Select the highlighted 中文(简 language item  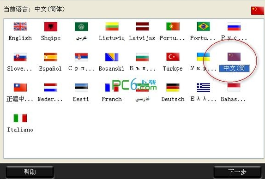click(234, 68)
